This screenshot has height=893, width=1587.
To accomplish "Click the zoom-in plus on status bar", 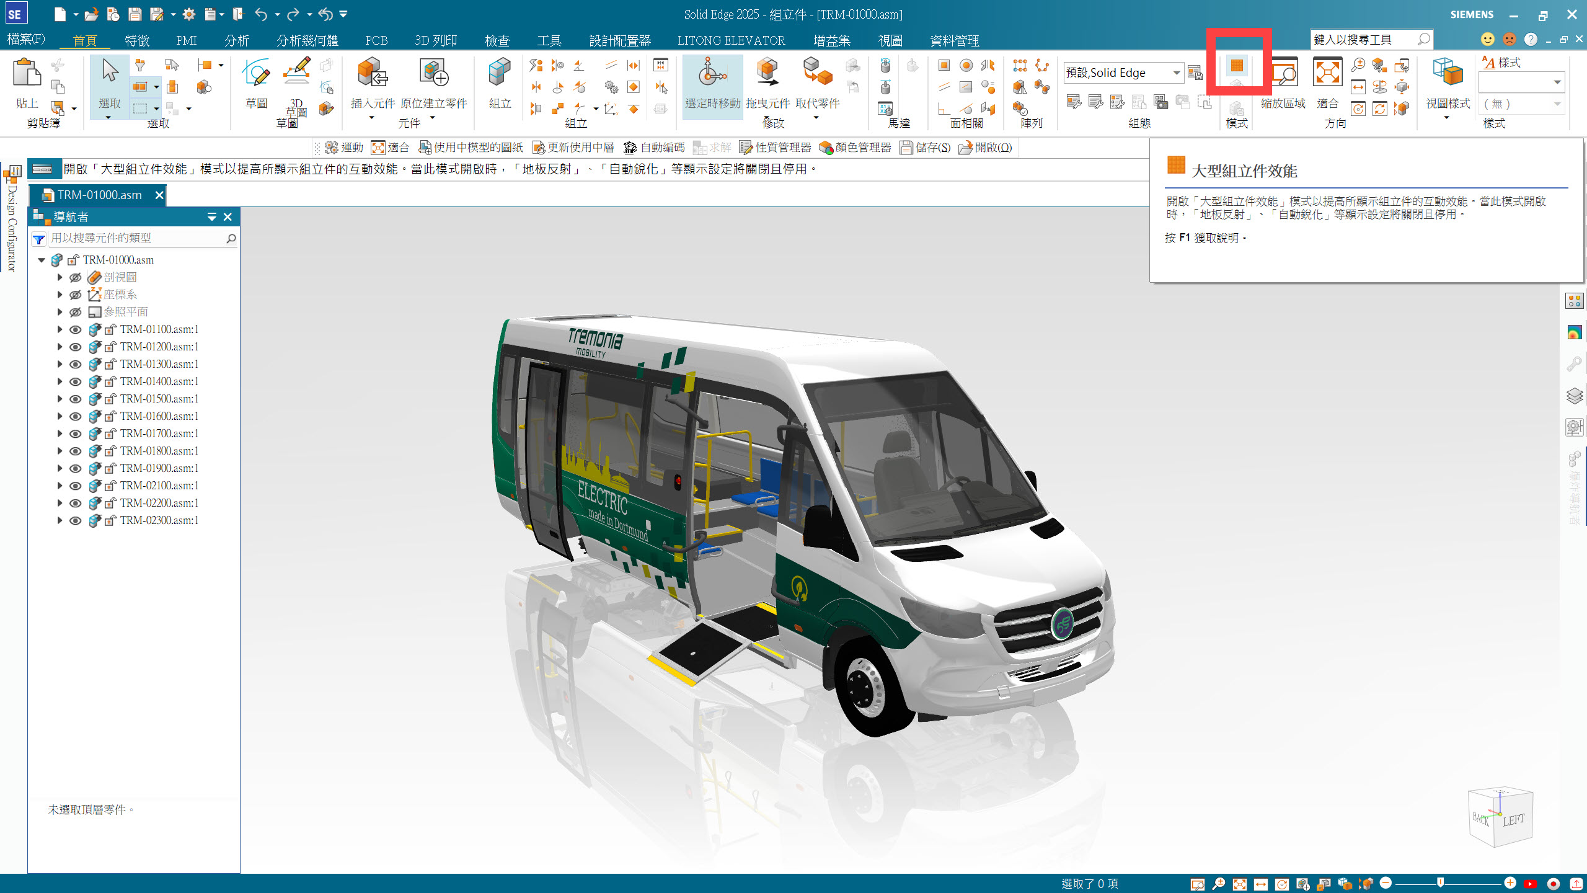I will [1510, 882].
